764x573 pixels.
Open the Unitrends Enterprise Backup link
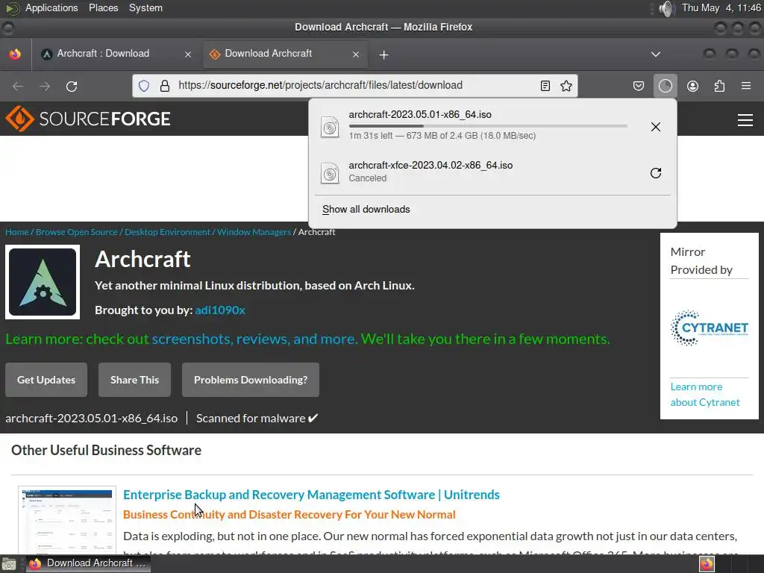(311, 495)
